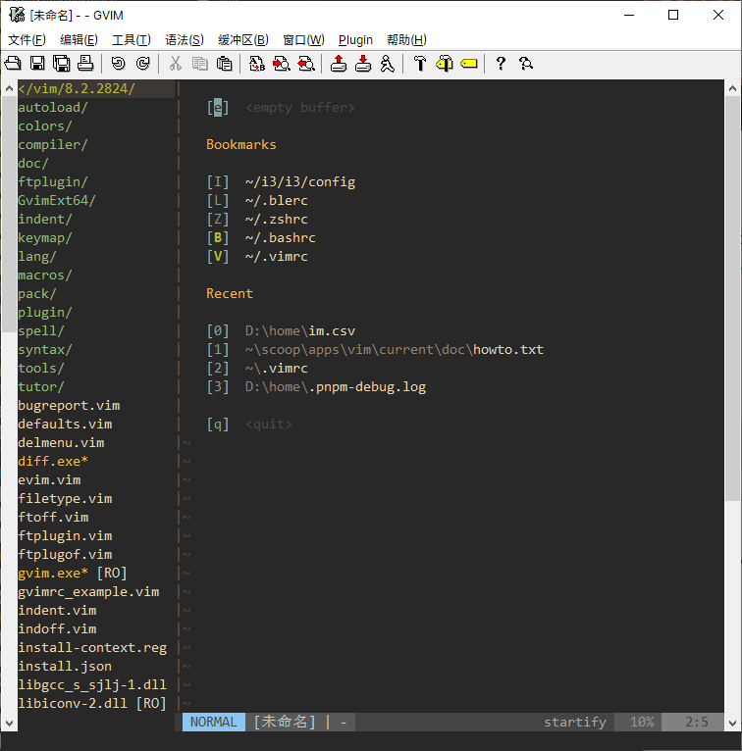Expand the tutor/ directory
This screenshot has width=742, height=751.
[41, 387]
